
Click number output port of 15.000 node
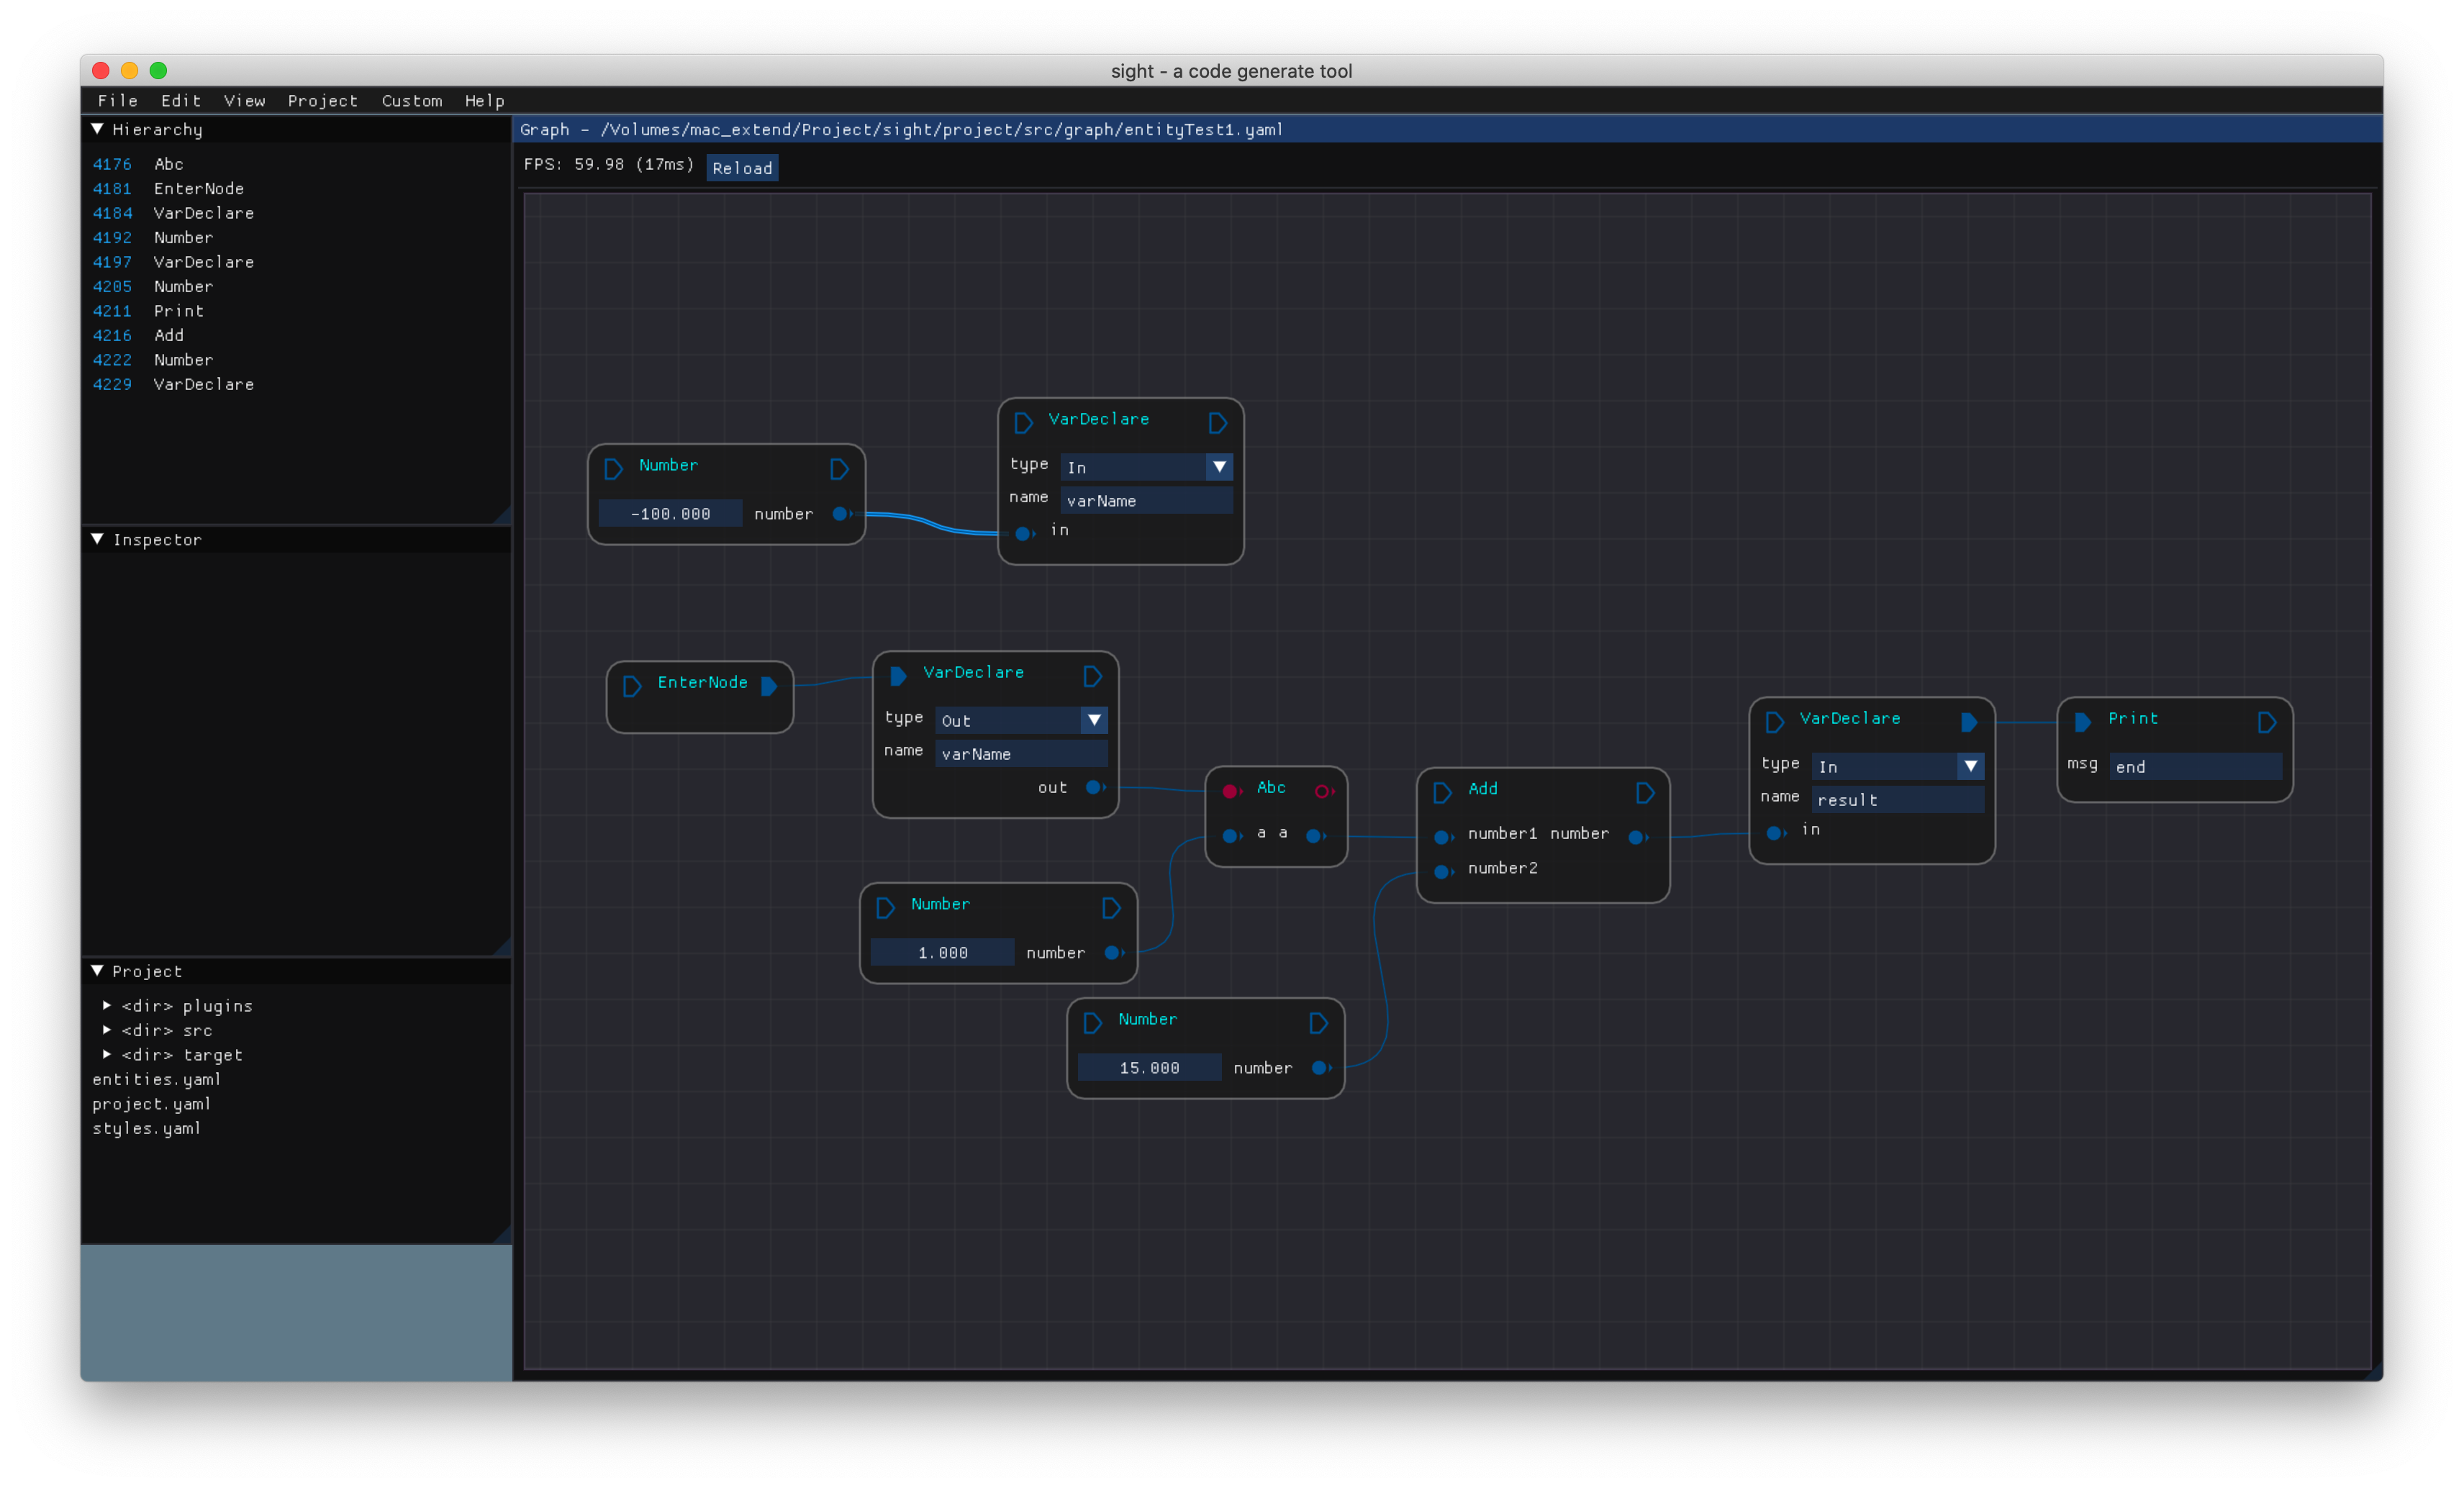pos(1320,1068)
